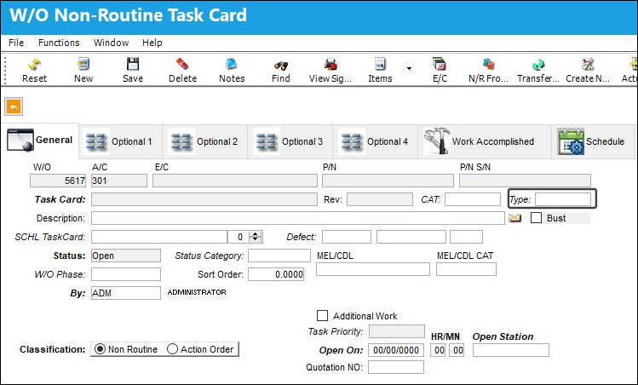Image resolution: width=638 pixels, height=385 pixels.
Task: Click the Status Category field
Action: [279, 256]
